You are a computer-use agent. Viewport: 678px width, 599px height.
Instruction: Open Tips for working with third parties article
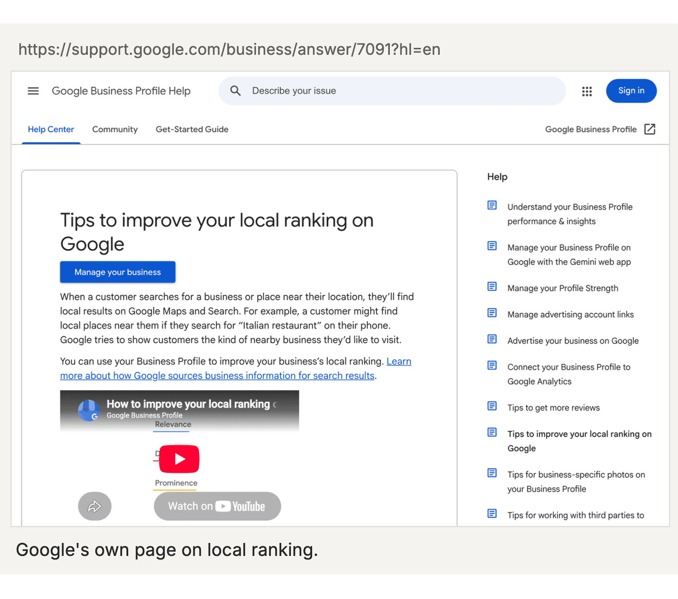[576, 515]
